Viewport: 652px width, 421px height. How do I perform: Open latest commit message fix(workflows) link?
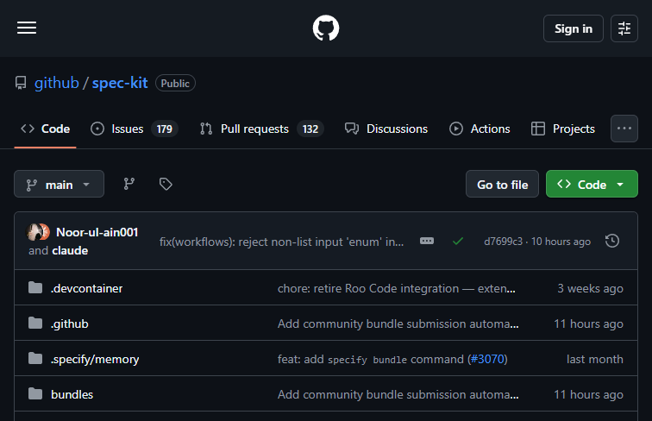(281, 242)
